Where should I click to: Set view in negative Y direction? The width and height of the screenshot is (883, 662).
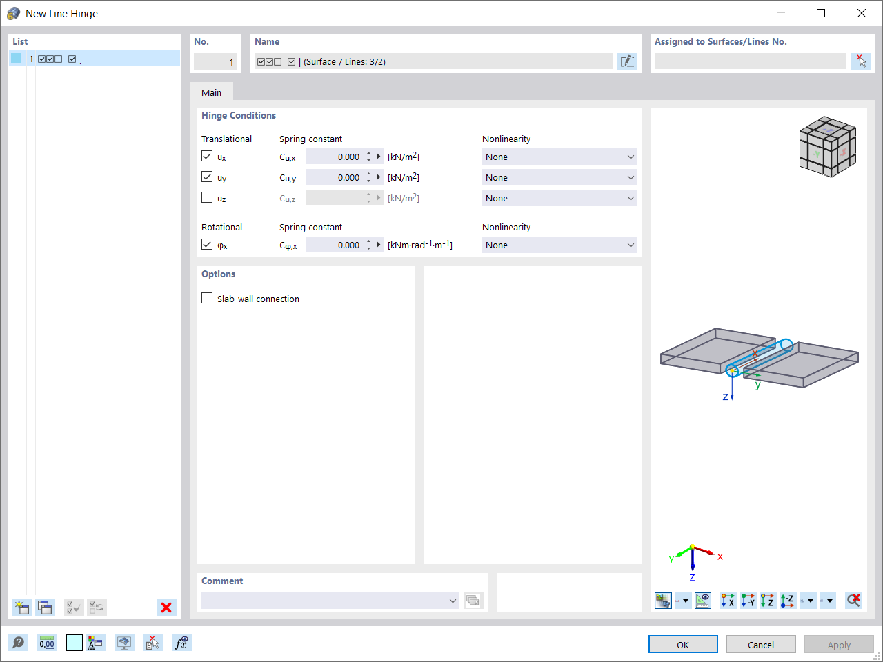[x=748, y=601]
